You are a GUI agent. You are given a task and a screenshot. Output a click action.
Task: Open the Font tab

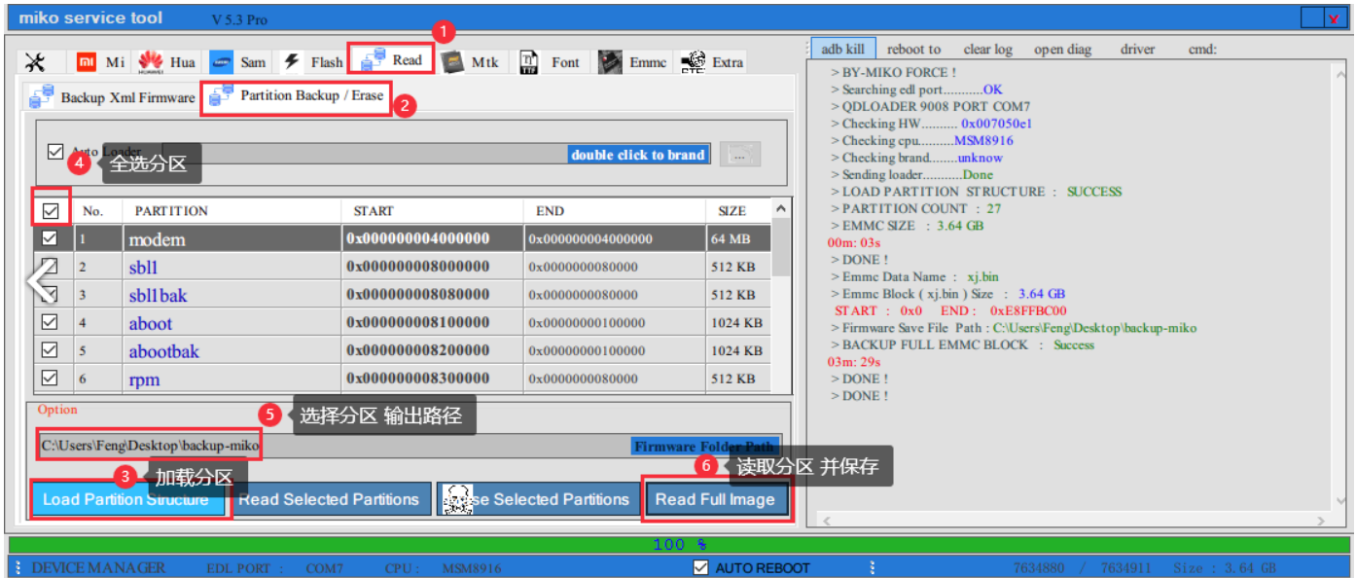[551, 62]
